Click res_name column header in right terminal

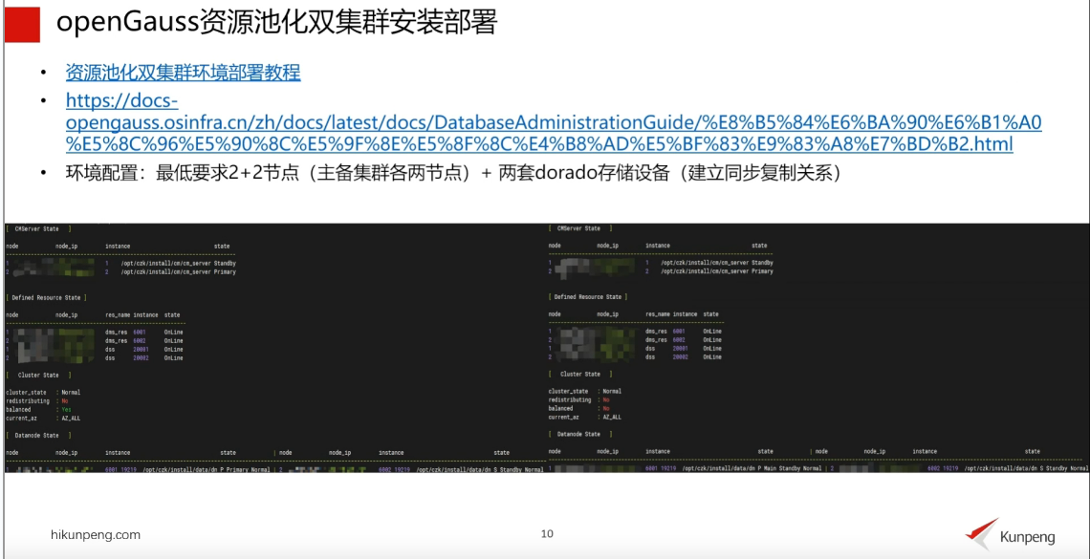[x=658, y=314]
